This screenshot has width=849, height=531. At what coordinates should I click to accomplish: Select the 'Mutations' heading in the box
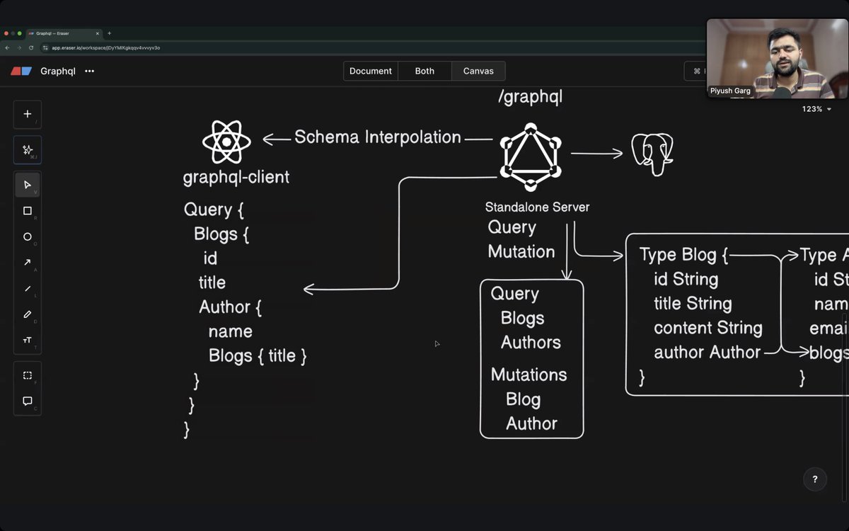click(x=529, y=375)
